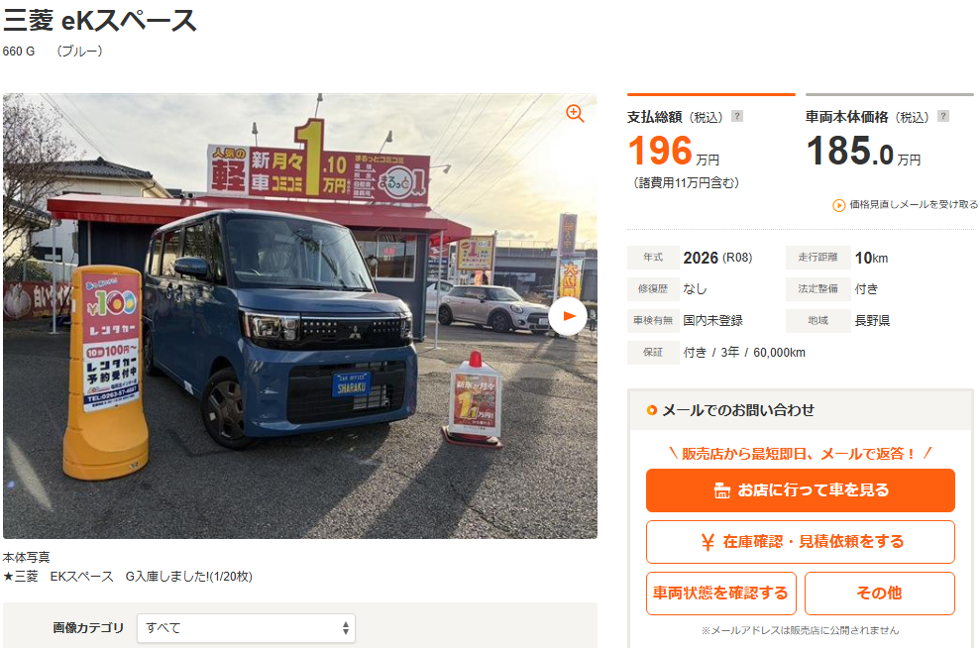Click the yen icon on the estimate button
The height and width of the screenshot is (648, 980).
[708, 542]
